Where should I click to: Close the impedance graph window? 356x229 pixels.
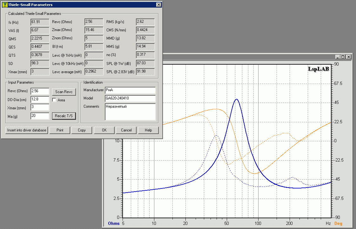tap(348, 57)
